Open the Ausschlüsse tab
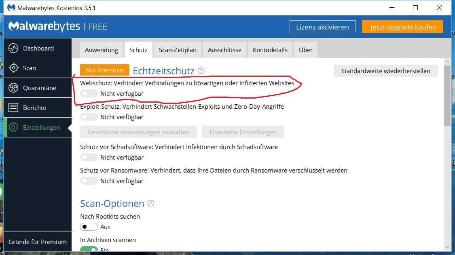 (224, 50)
